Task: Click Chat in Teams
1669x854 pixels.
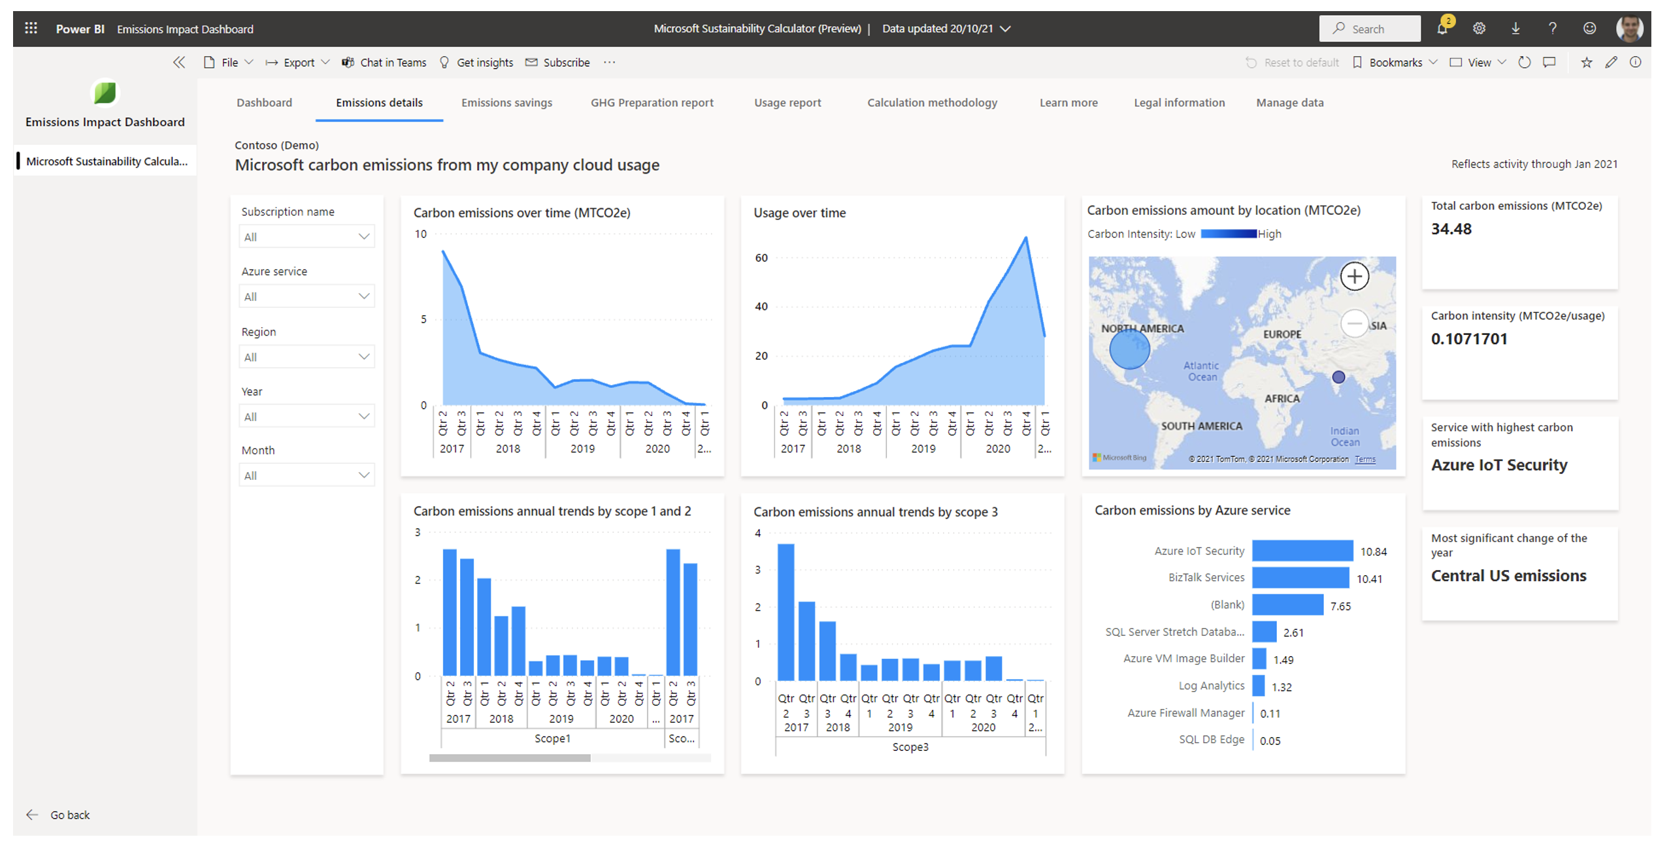Action: pyautogui.click(x=384, y=62)
